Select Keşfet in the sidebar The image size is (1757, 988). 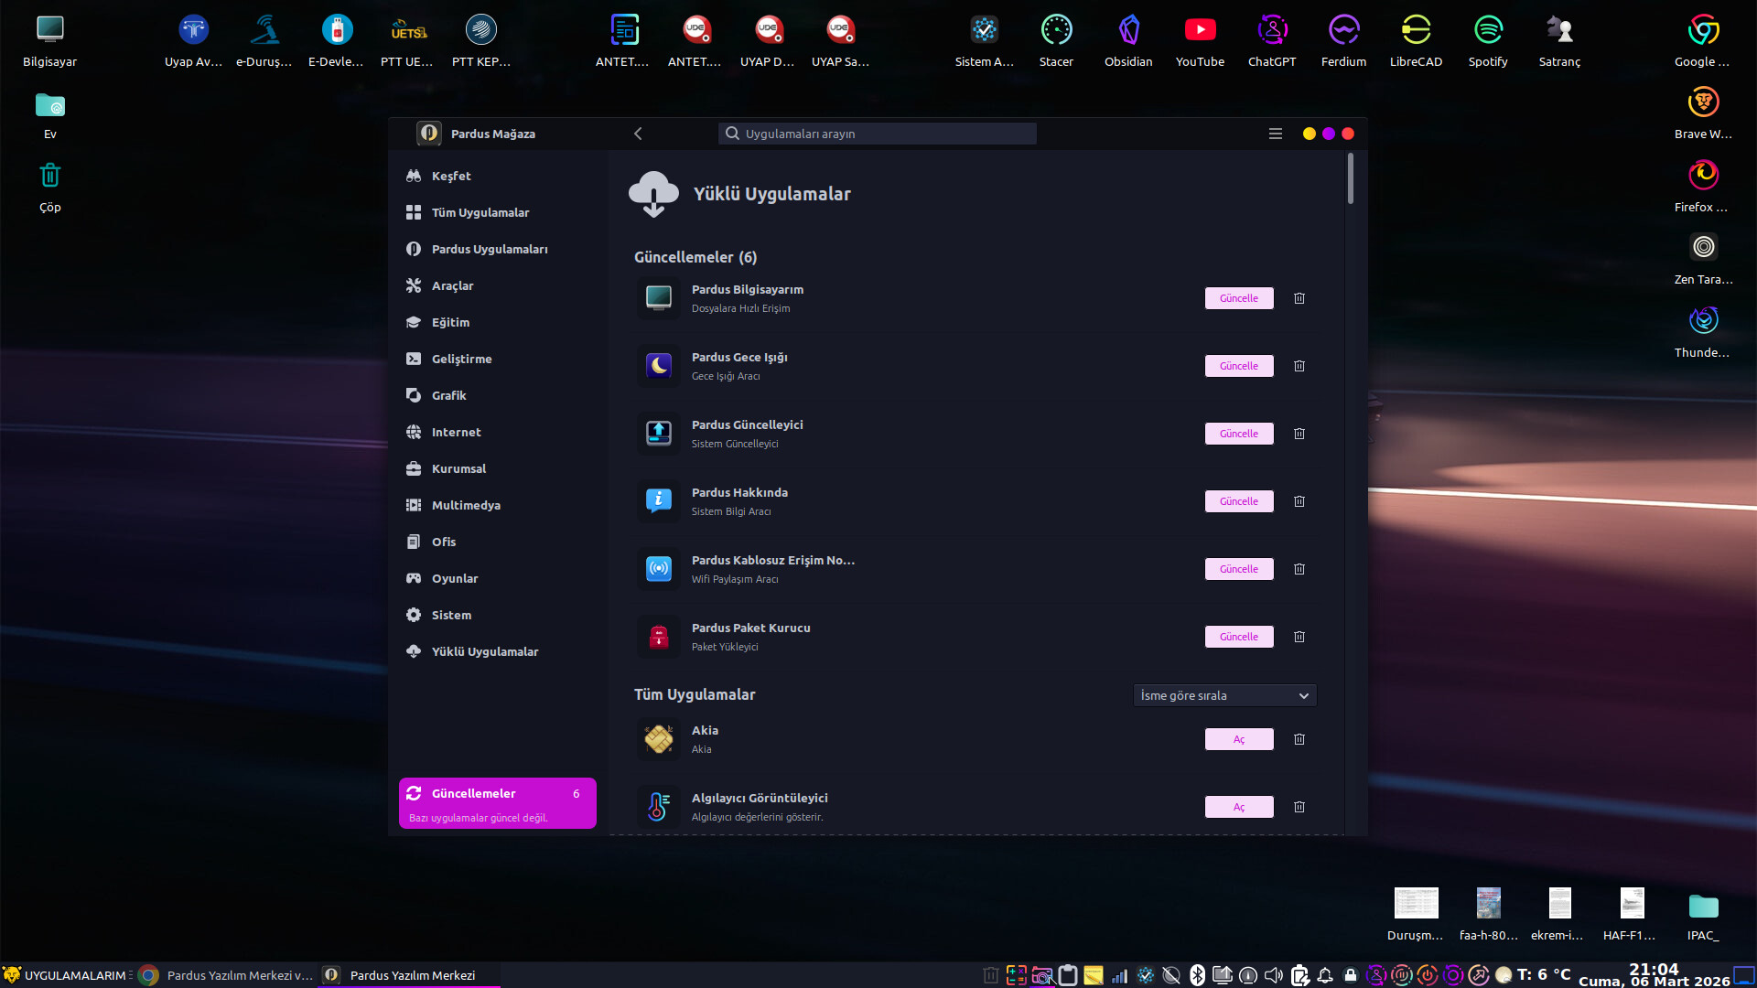point(451,176)
